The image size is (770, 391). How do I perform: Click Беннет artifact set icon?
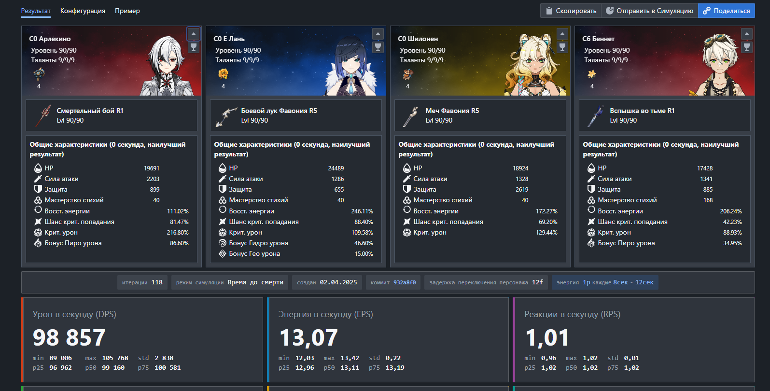point(592,74)
